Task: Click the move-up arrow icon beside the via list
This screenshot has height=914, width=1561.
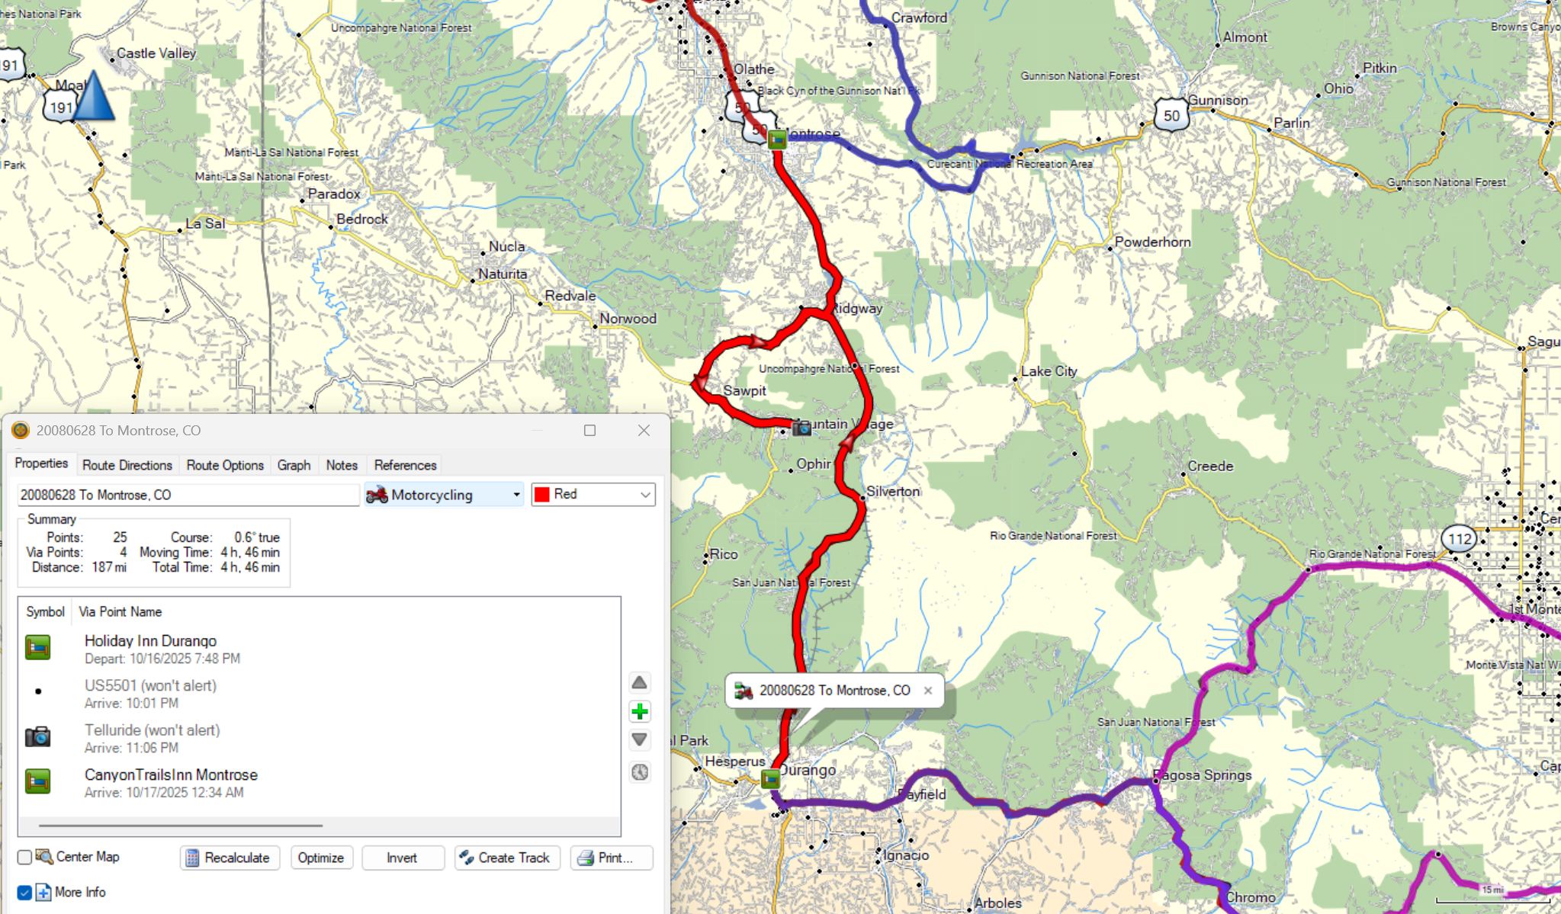Action: 639,682
